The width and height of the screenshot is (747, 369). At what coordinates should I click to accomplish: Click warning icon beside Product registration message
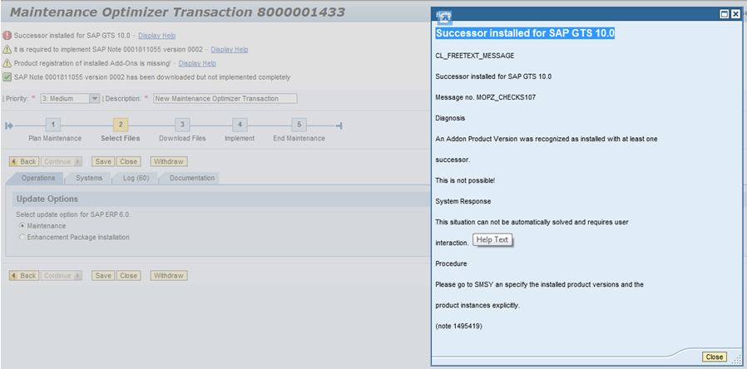tap(7, 63)
